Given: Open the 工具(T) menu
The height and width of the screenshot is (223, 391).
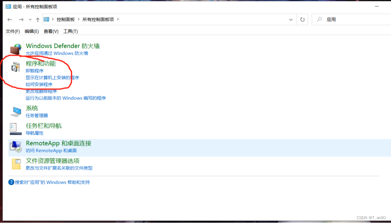Looking at the screenshot, I should click(70, 31).
